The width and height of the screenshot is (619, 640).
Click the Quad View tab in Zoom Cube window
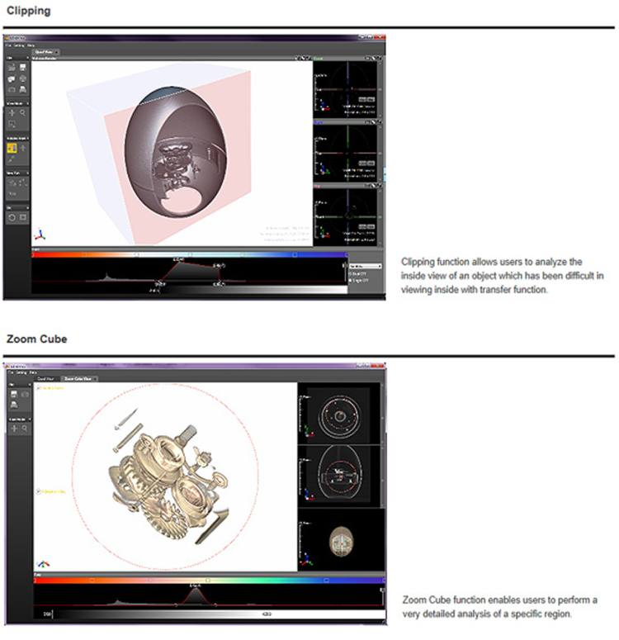tap(47, 378)
